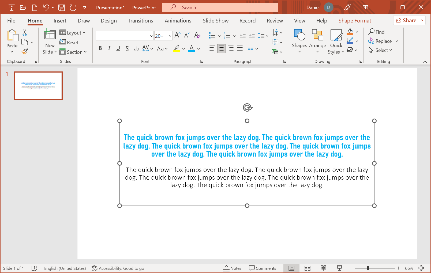The image size is (431, 273).
Task: Click the Arrange tool
Action: [x=317, y=41]
